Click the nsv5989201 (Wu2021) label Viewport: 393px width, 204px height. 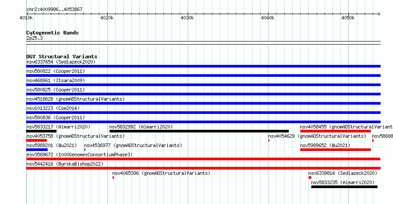point(52,145)
